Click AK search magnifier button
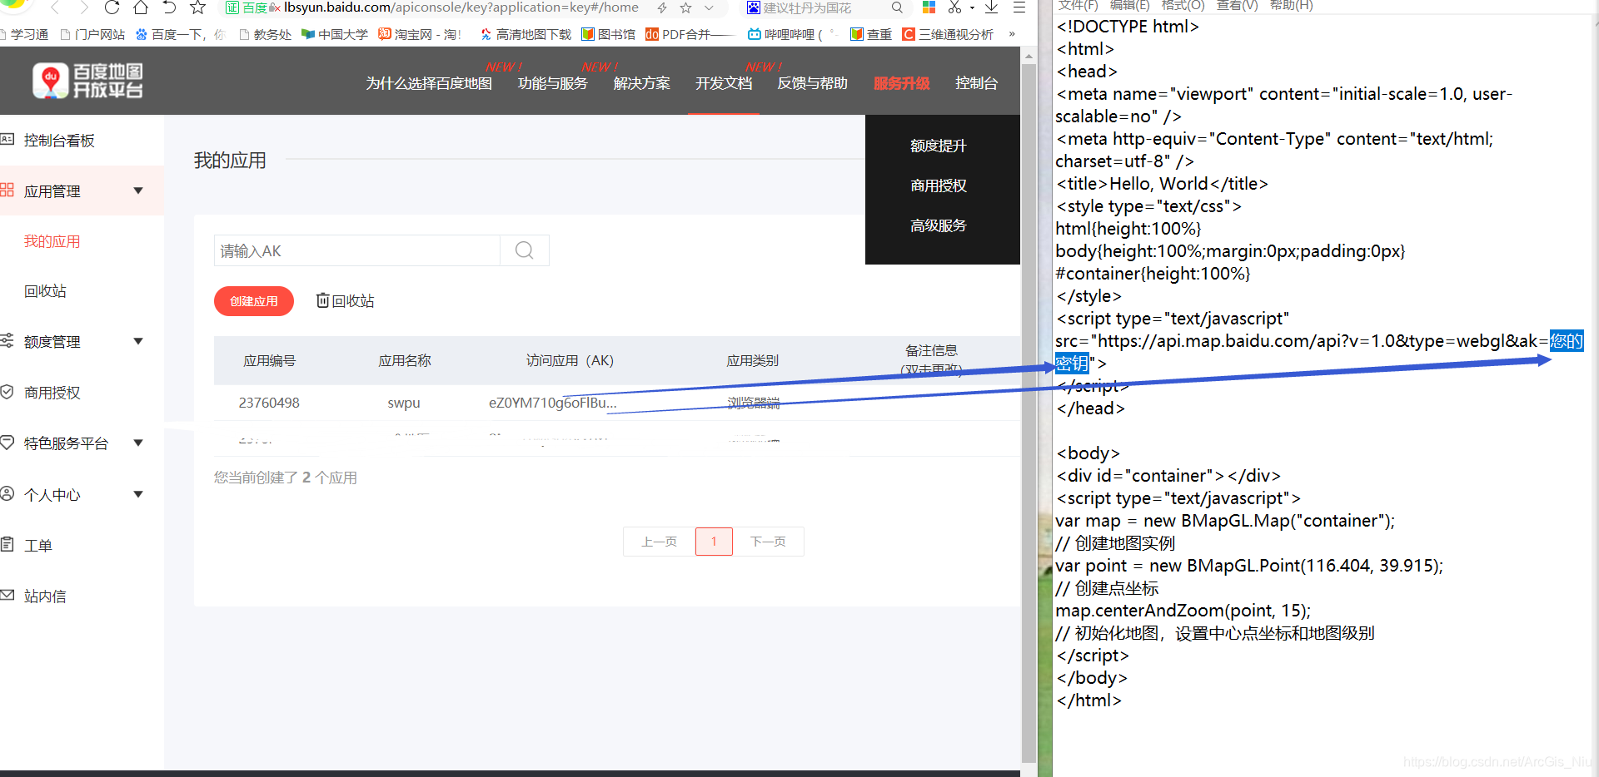The width and height of the screenshot is (1599, 777). tap(525, 250)
